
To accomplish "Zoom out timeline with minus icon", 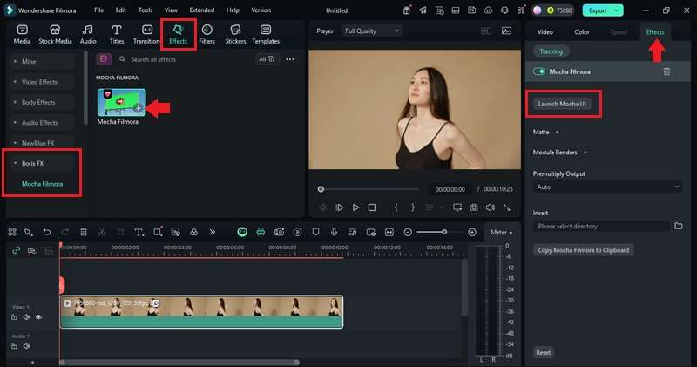I will [408, 232].
